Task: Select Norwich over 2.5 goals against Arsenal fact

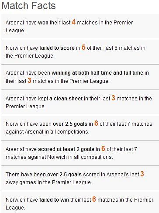Action: pyautogui.click(x=80, y=127)
